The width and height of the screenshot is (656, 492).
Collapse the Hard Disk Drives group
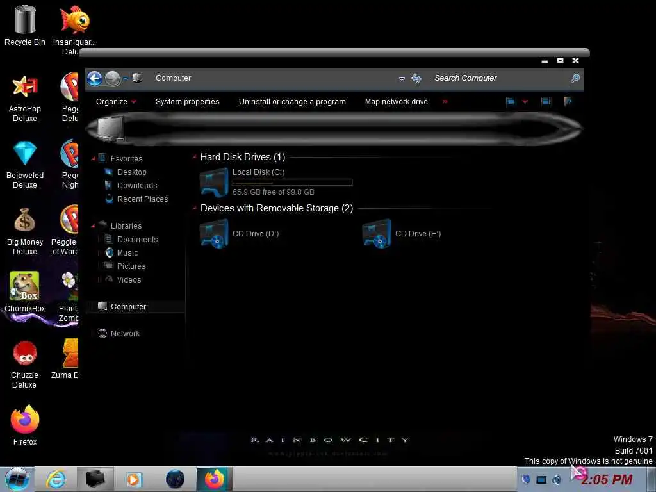tap(194, 157)
